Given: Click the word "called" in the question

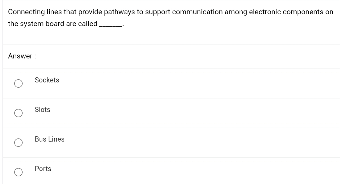Looking at the screenshot, I should click(87, 24).
